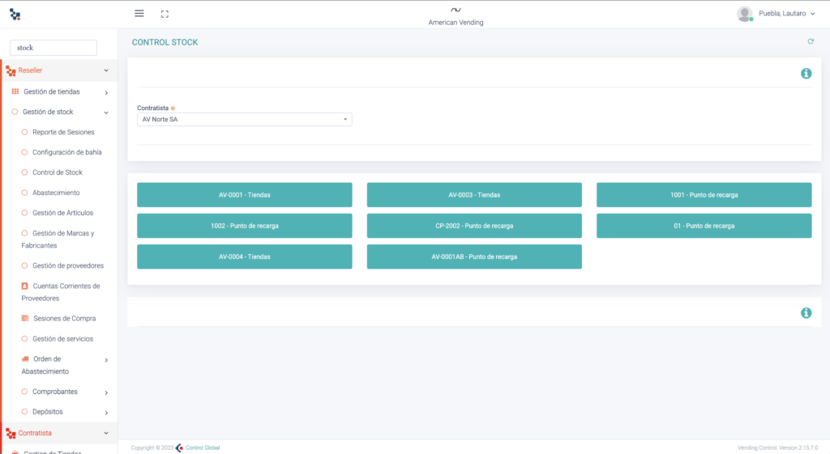Click the info icon in the bottom panel
830x454 pixels.
[806, 313]
